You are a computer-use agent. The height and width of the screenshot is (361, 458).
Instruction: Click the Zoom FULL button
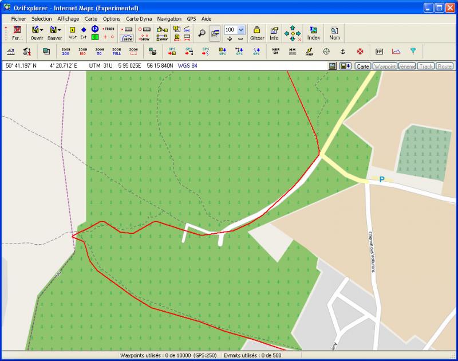pyautogui.click(x=117, y=52)
